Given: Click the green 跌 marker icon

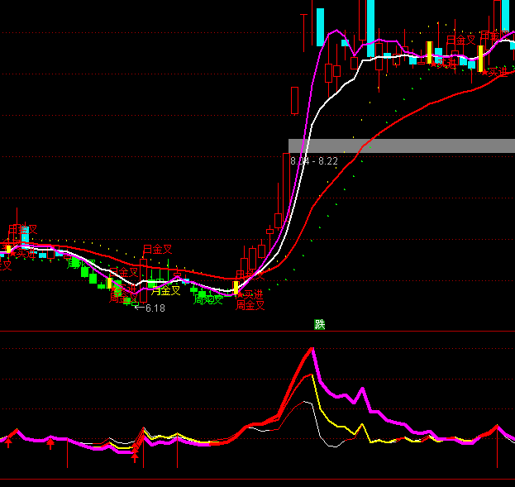Looking at the screenshot, I should pyautogui.click(x=320, y=324).
